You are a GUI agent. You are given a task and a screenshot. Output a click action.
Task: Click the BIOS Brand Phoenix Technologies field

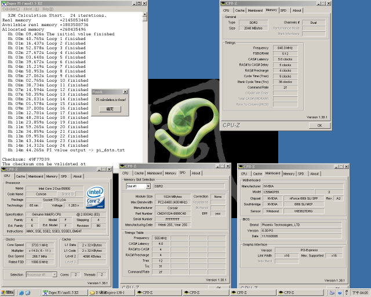point(301,224)
